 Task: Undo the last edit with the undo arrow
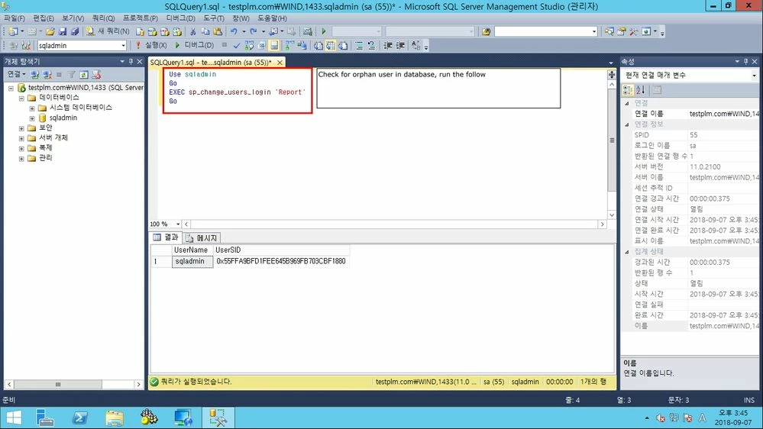(234, 31)
